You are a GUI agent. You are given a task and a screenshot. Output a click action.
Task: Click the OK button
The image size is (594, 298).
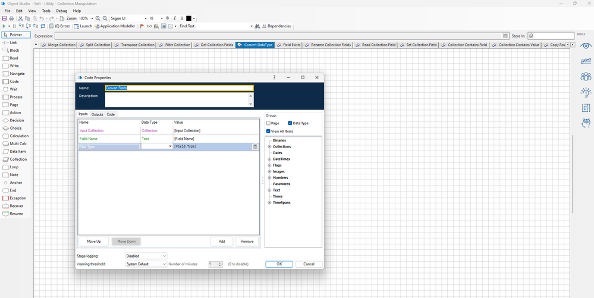(x=279, y=264)
